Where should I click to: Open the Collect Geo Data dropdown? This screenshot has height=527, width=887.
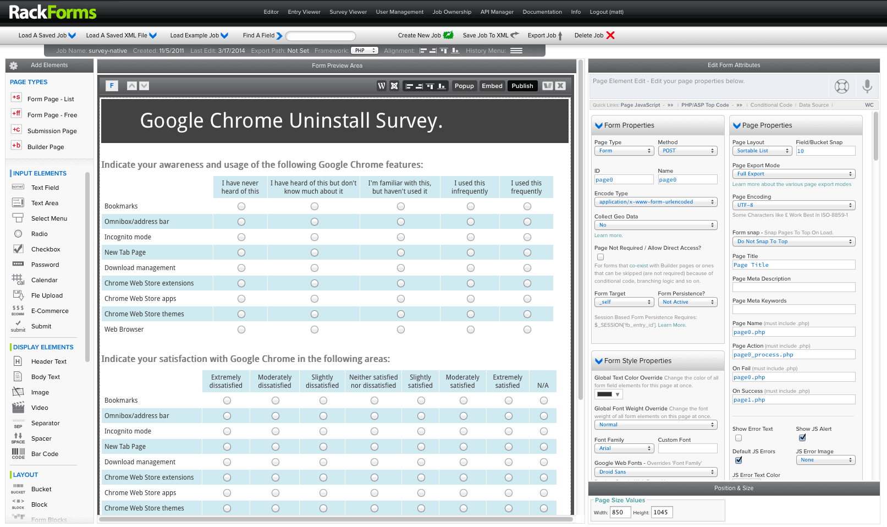pos(656,225)
